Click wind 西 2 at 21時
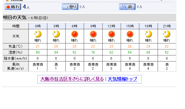 coord(167,66)
